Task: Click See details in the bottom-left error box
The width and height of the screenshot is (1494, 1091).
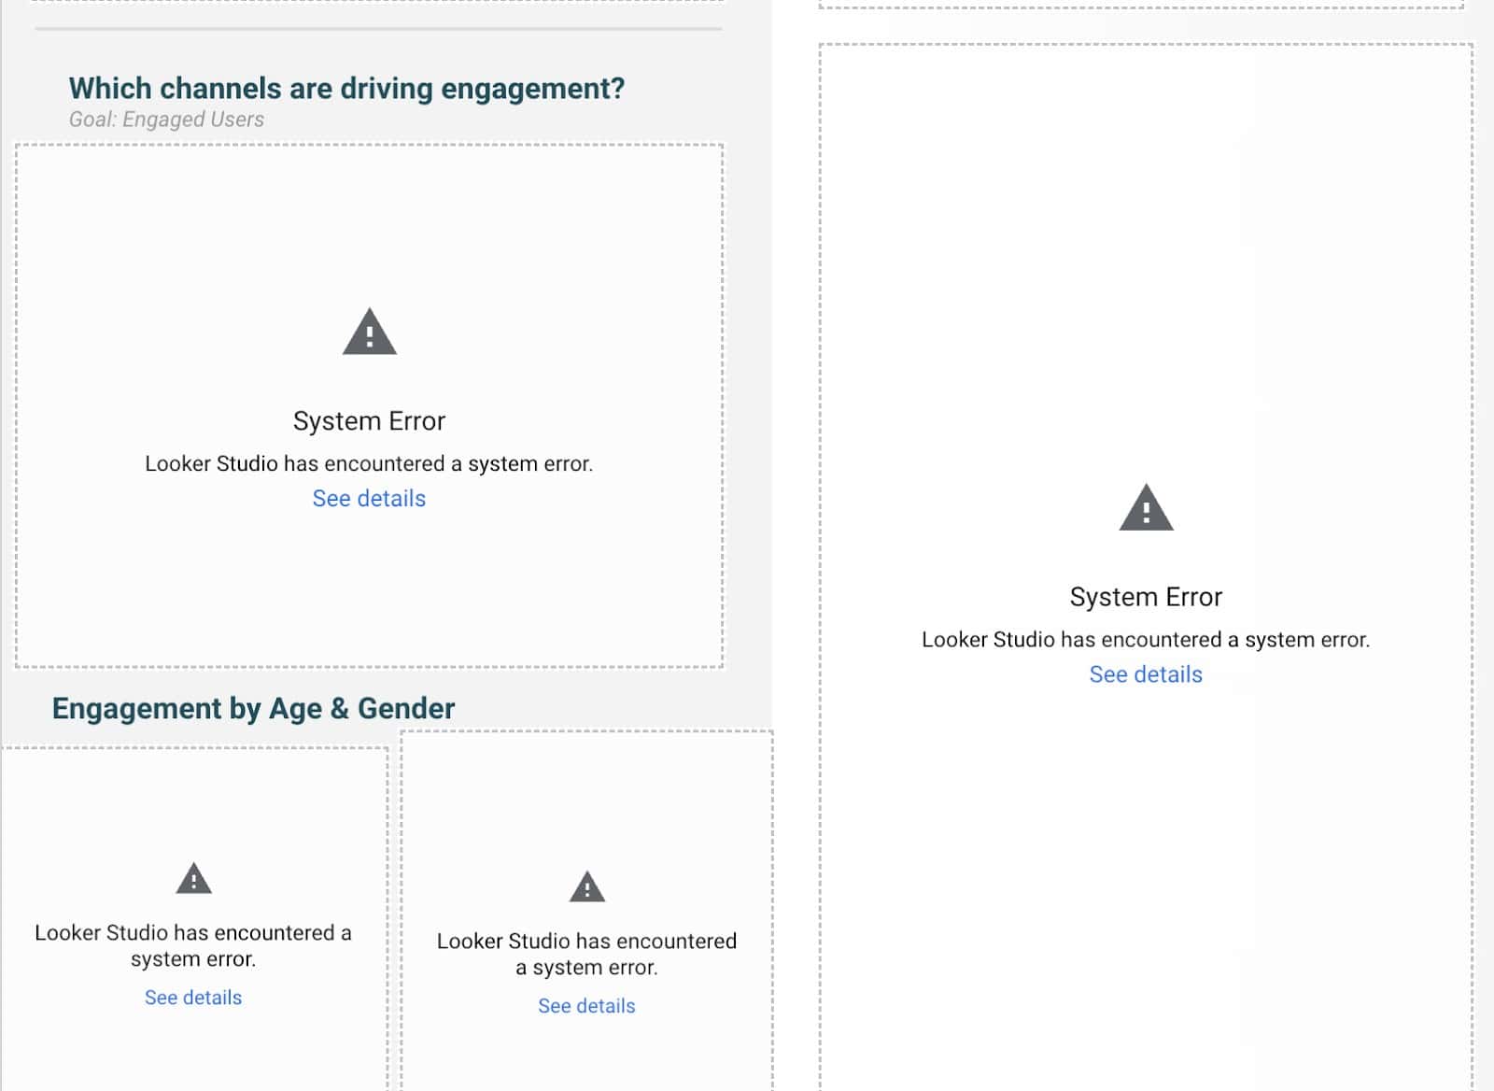Action: click(x=192, y=997)
